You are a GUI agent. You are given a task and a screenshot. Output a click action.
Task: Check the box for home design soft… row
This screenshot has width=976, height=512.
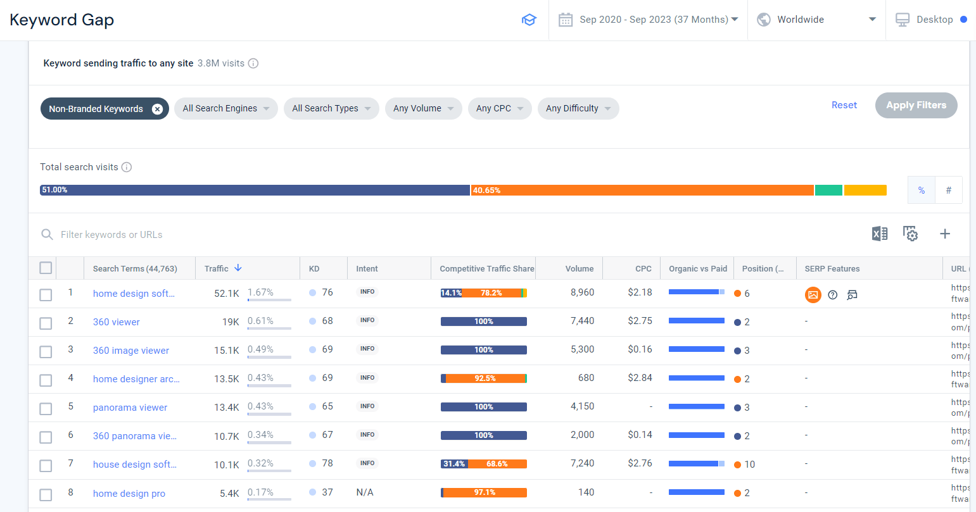46,295
